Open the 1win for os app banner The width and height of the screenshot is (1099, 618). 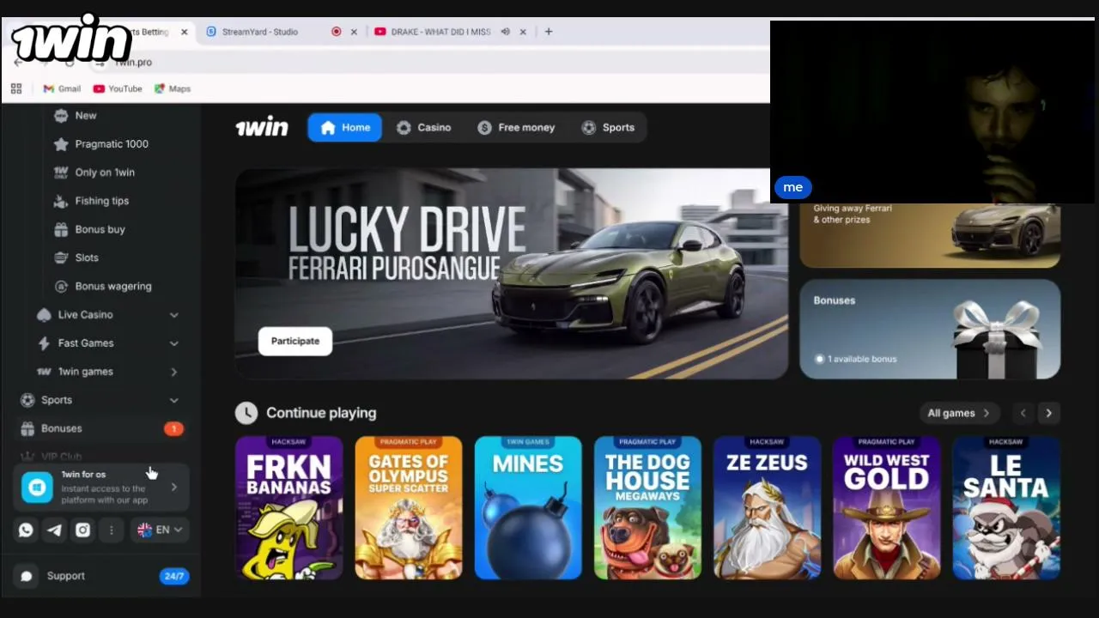coord(101,487)
